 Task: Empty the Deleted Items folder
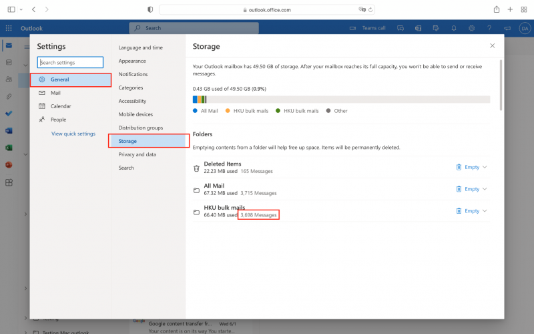pos(468,167)
